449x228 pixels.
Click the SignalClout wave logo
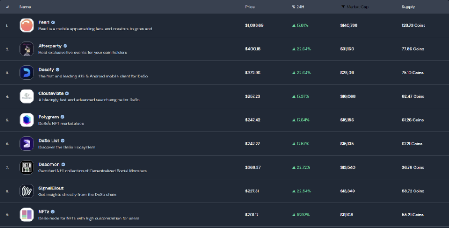click(27, 191)
